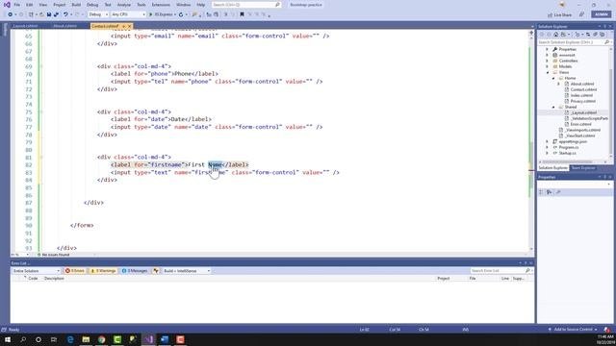Open the Edit menu
The height and width of the screenshot is (346, 616).
click(30, 5)
